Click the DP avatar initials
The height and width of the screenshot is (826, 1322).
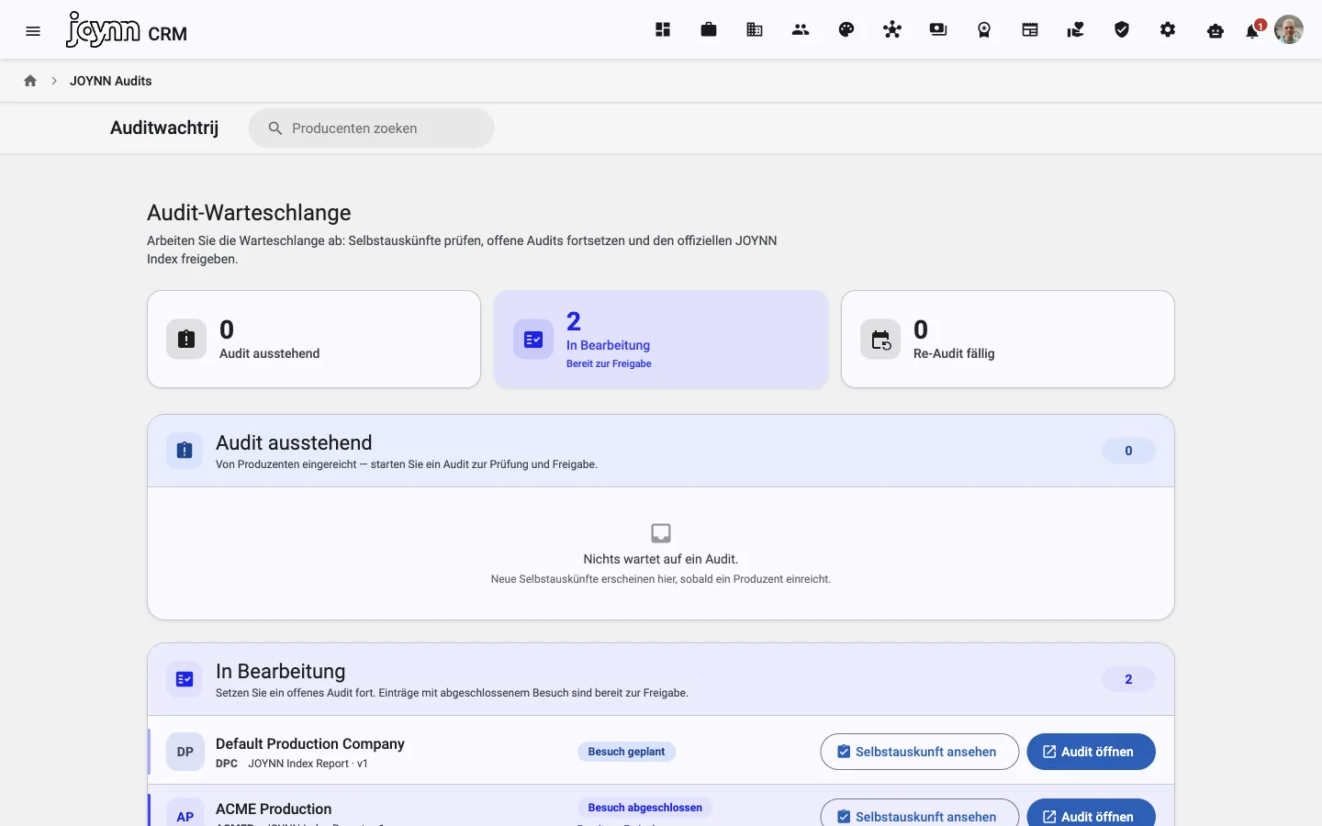pos(185,752)
